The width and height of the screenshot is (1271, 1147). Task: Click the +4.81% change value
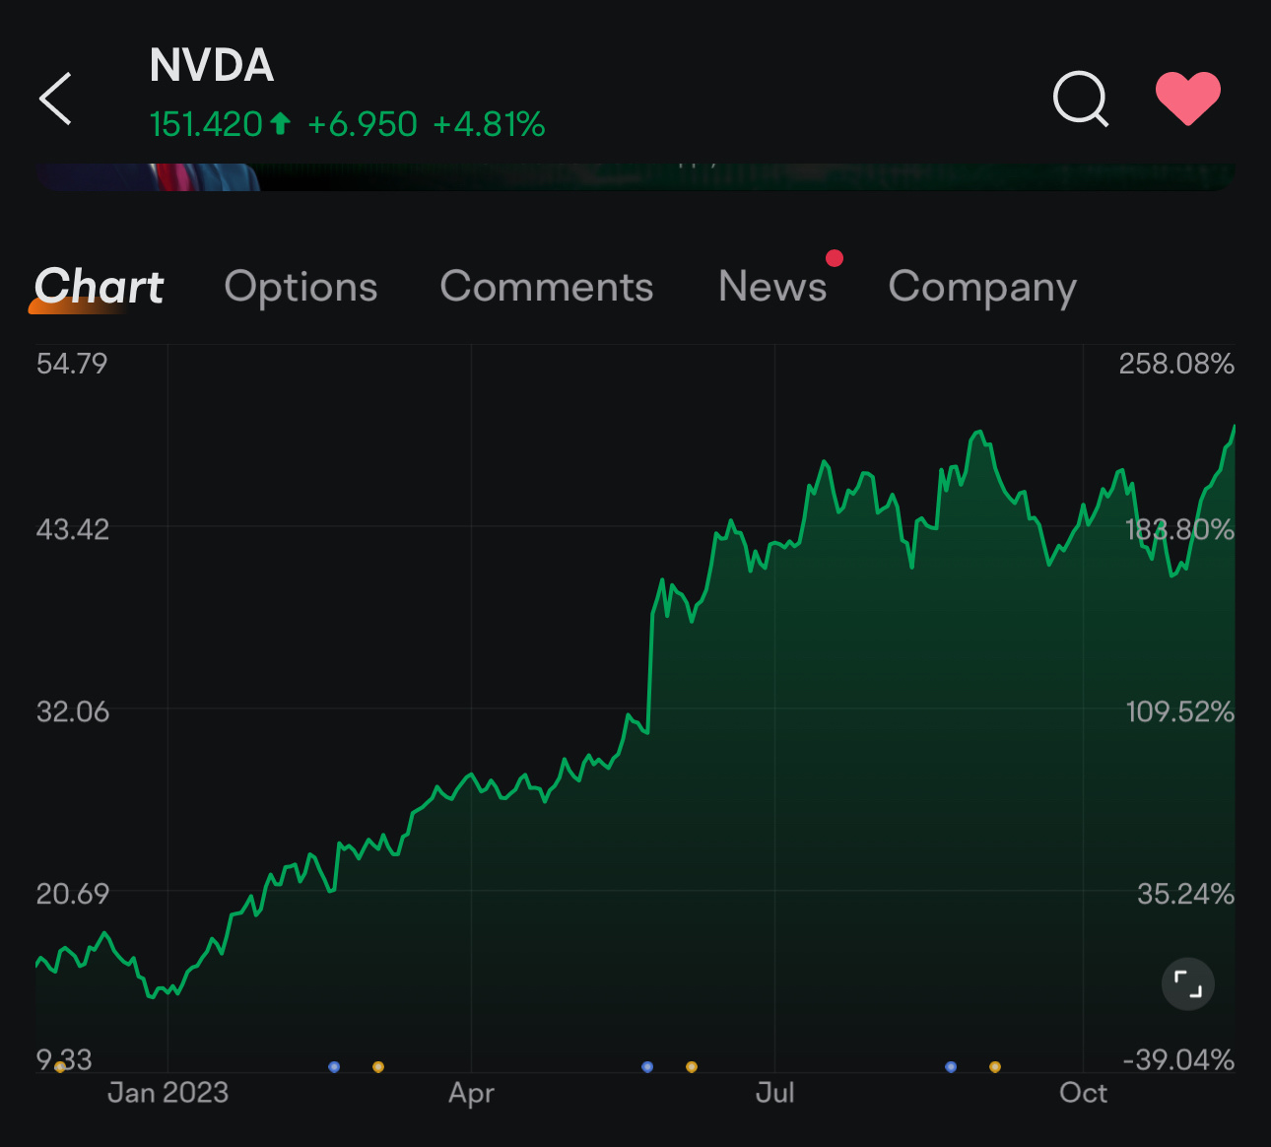[x=489, y=124]
